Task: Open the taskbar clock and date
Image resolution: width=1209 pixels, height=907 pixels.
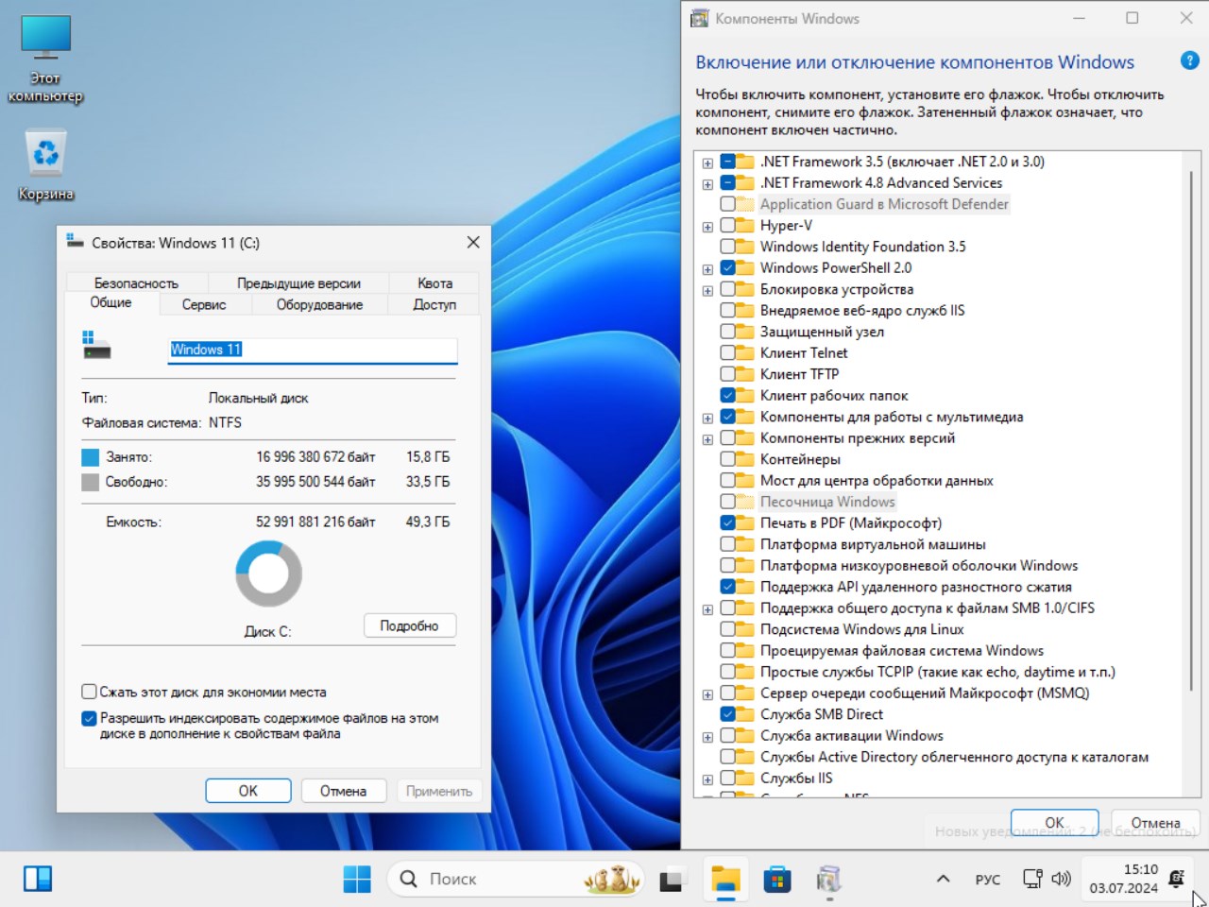Action: [x=1123, y=879]
